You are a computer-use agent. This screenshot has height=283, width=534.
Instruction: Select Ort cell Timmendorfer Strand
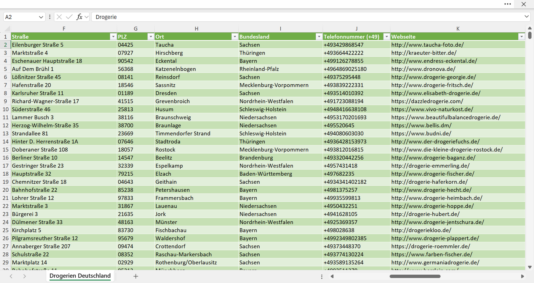coord(196,133)
